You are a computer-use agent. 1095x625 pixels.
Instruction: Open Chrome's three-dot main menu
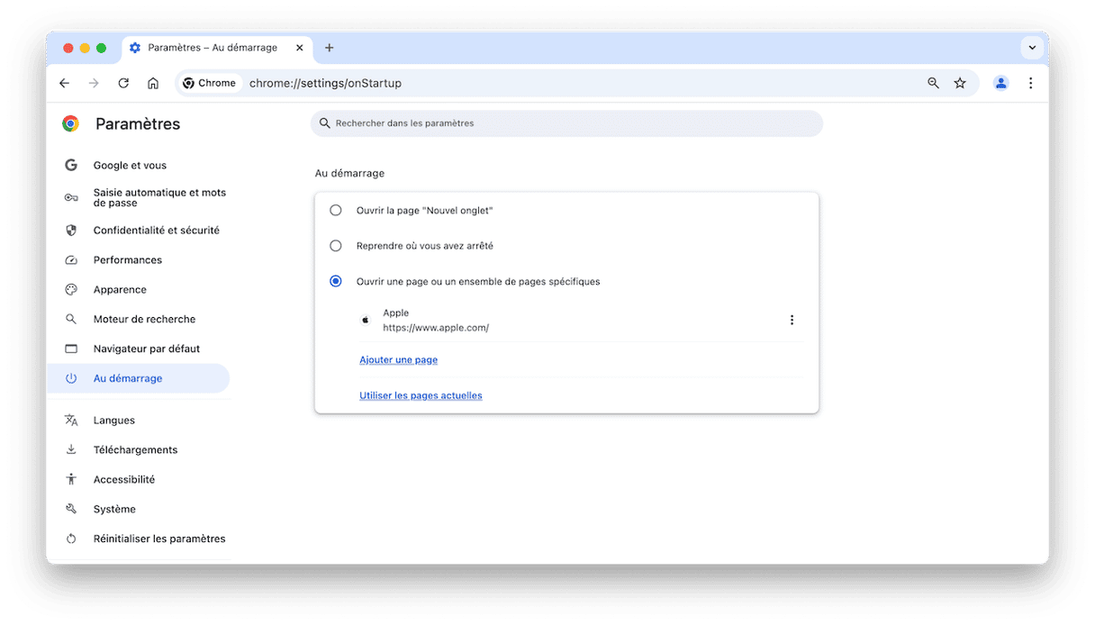pyautogui.click(x=1030, y=83)
